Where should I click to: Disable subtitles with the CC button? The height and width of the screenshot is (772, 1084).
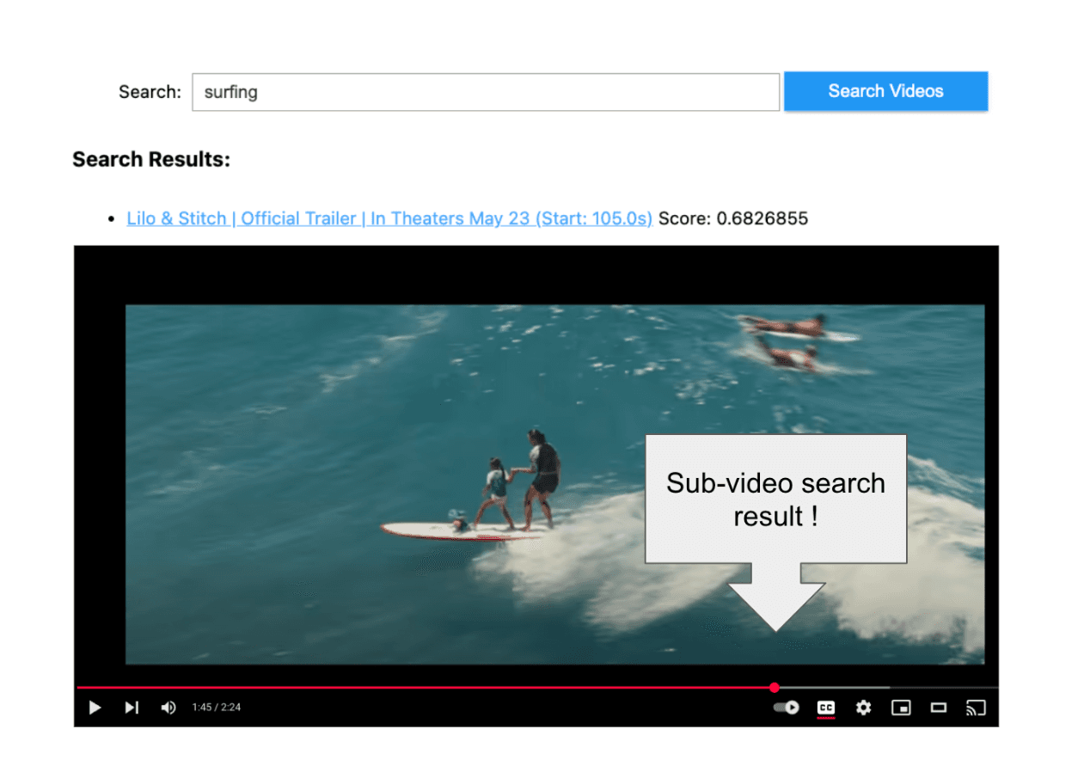pos(825,707)
